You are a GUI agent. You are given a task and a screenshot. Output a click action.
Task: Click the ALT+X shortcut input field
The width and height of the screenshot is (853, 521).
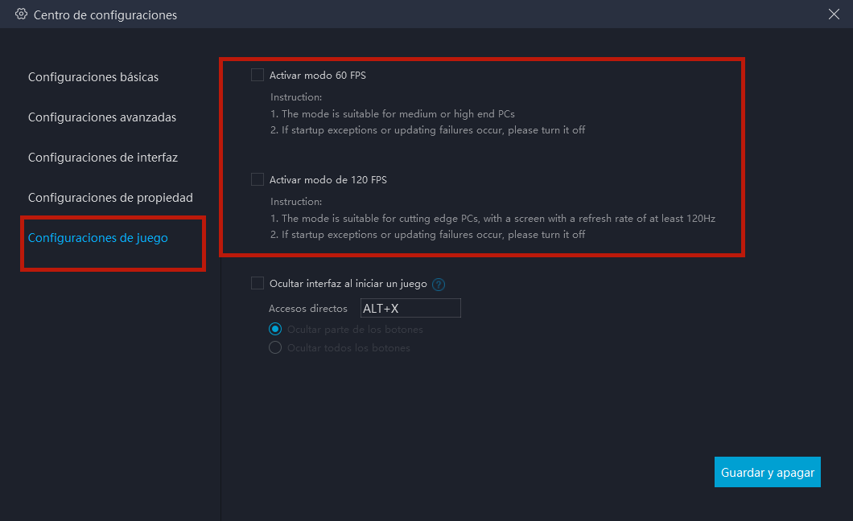[410, 308]
